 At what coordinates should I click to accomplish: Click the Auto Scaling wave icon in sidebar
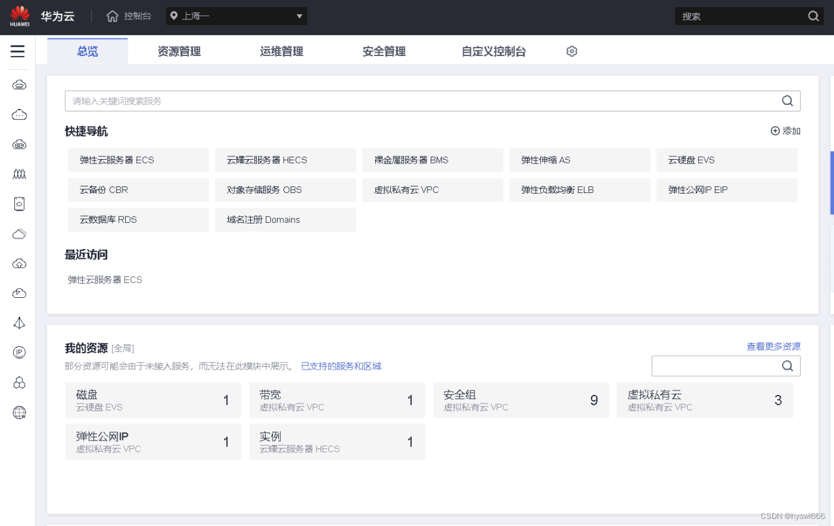click(x=18, y=174)
